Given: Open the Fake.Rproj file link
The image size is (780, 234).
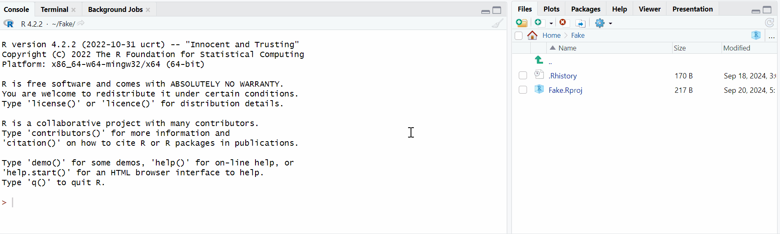Looking at the screenshot, I should pos(565,90).
